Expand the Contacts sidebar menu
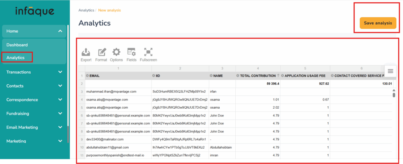 [60, 86]
